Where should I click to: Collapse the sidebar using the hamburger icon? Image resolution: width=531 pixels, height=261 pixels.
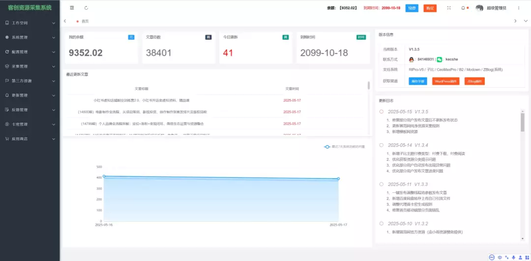(72, 8)
